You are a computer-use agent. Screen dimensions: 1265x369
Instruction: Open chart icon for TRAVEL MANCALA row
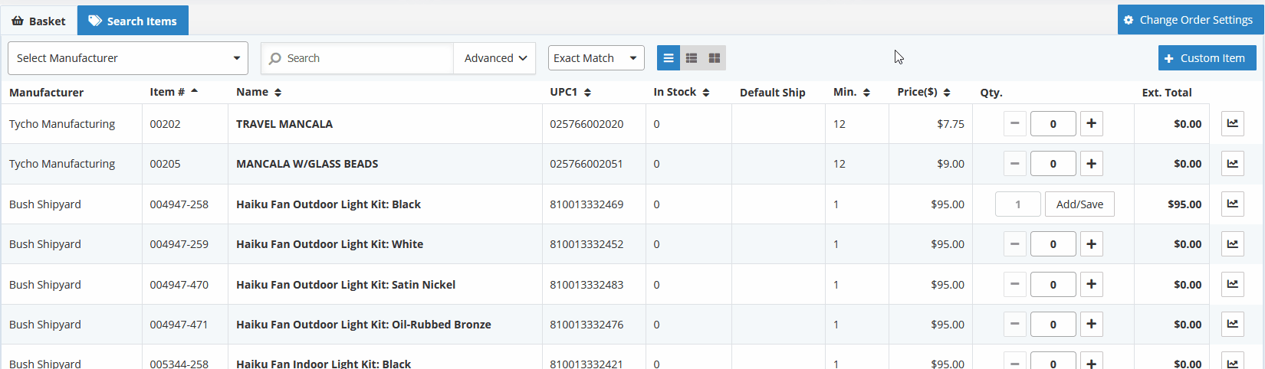coord(1232,123)
